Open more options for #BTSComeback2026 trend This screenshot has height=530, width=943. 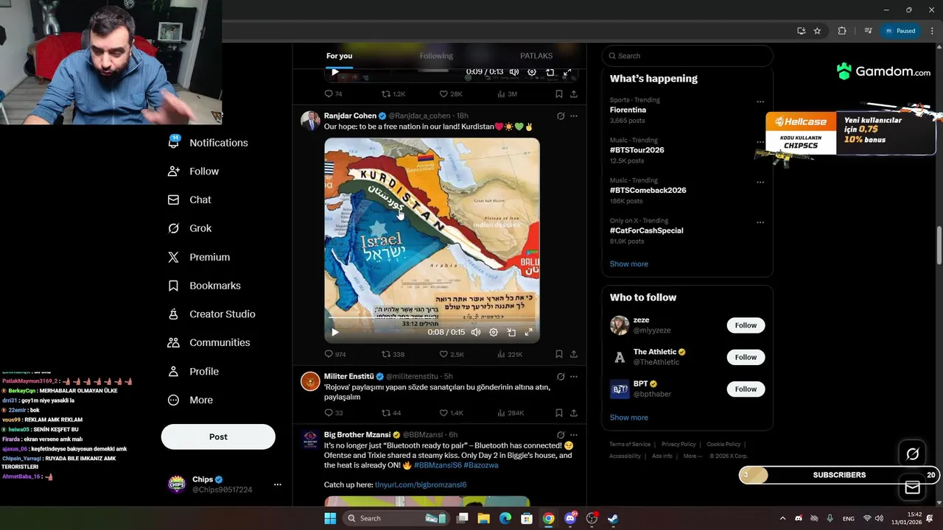point(760,183)
